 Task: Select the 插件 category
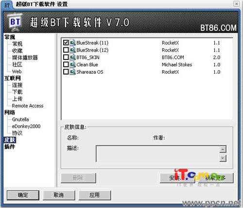pos(10,147)
